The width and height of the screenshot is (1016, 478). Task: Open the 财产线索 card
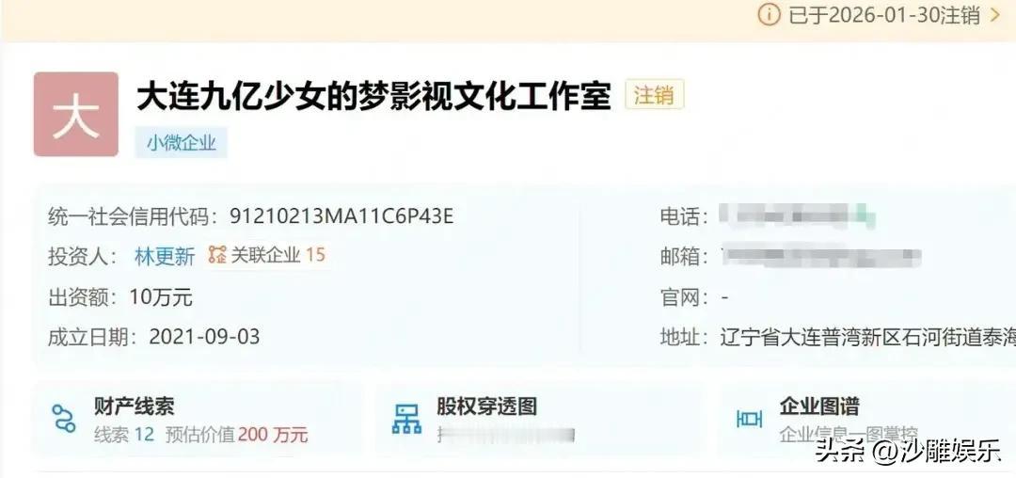198,419
